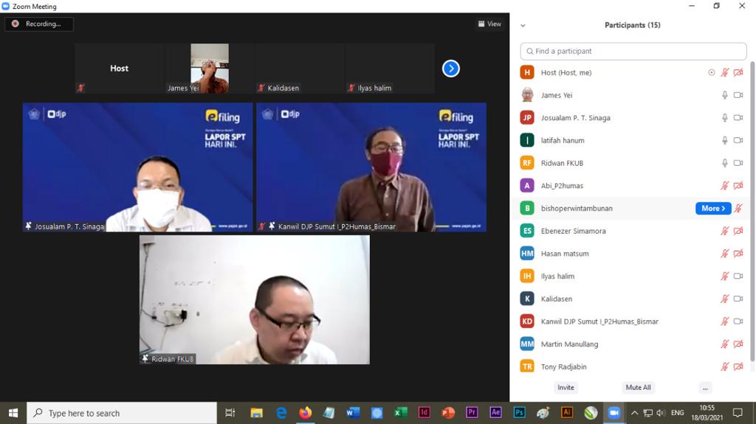
Task: Toggle Host's muted microphone in participants list
Action: (725, 72)
